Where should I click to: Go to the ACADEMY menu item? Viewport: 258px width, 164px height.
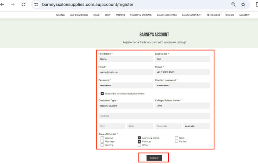244,15
